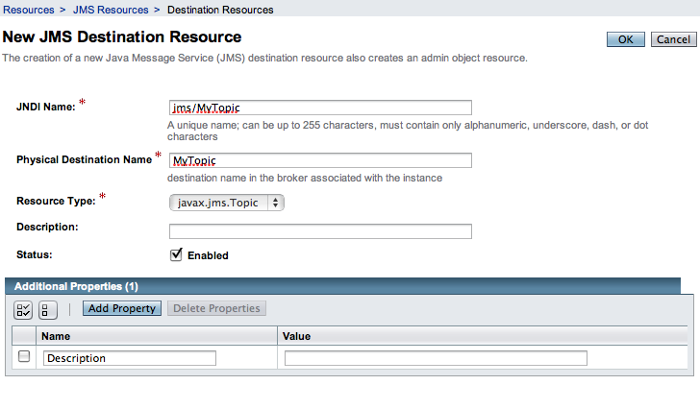Screen dimensions: 700x409
Task: Click the Delete Properties button
Action: 216,308
